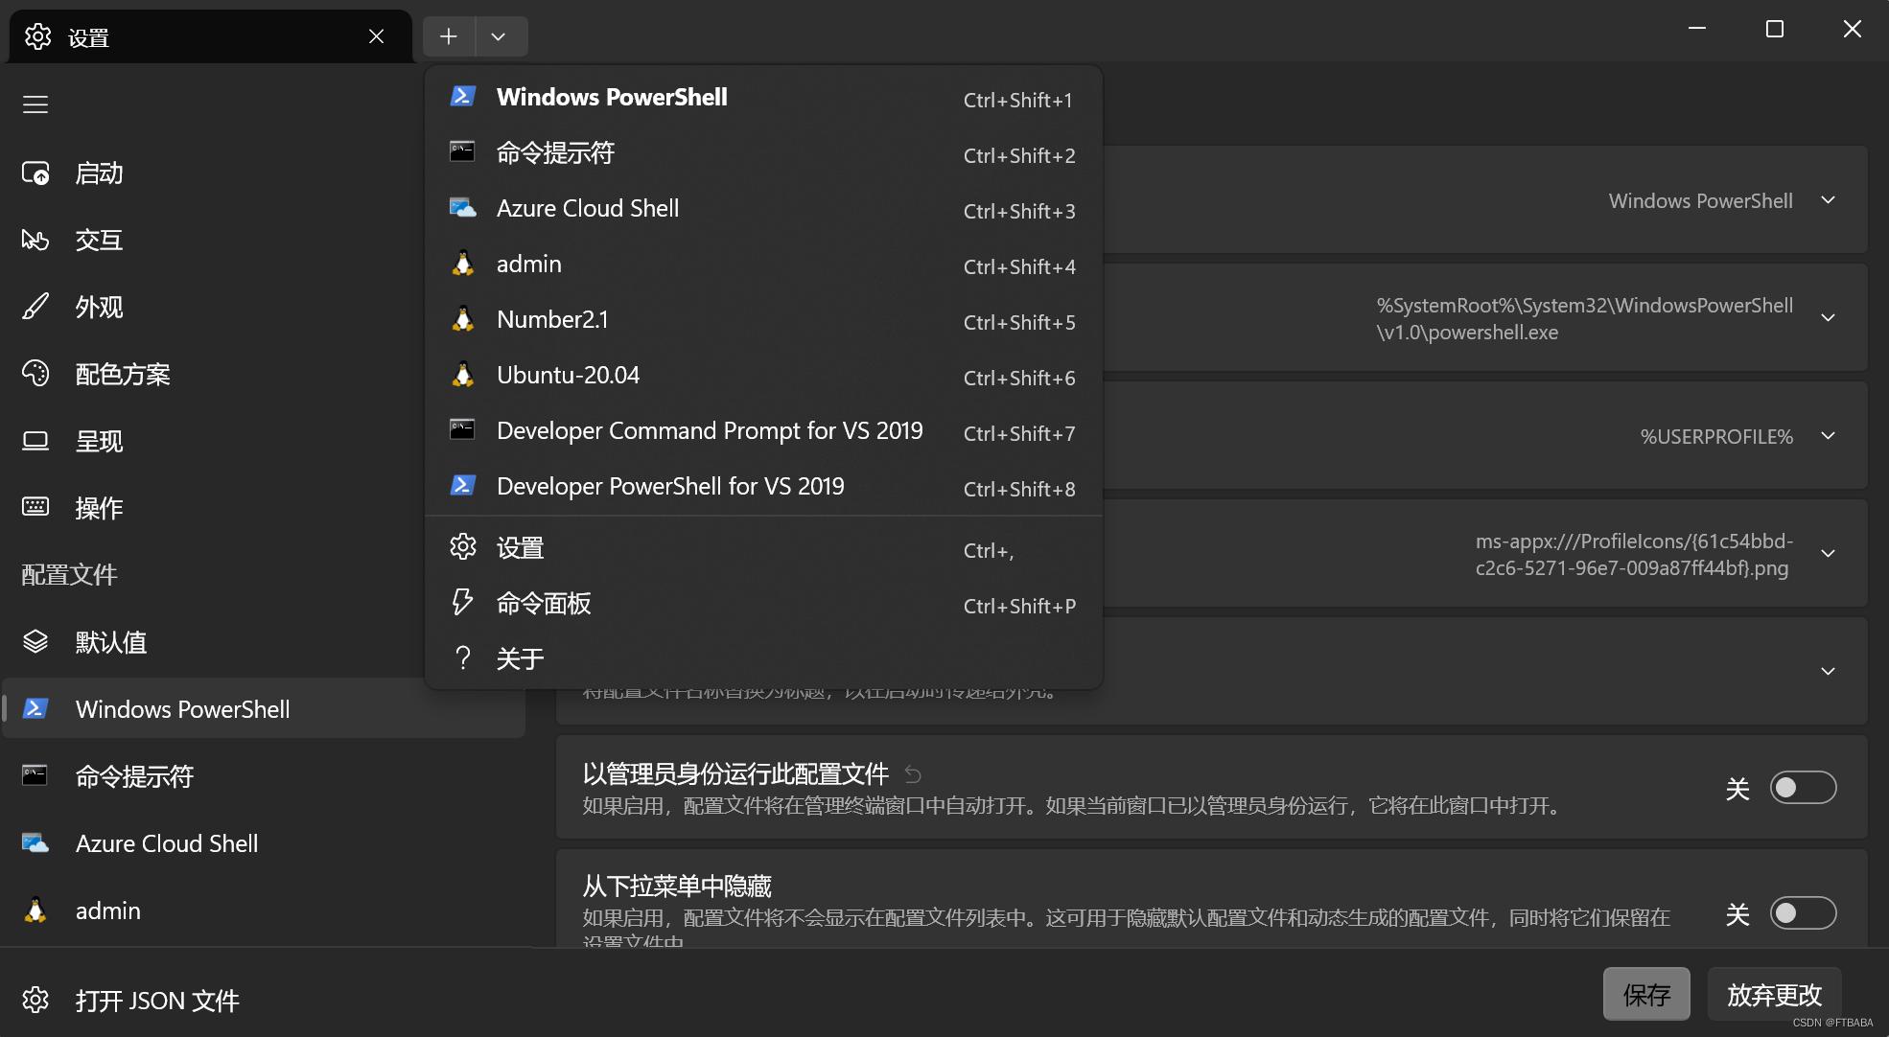The height and width of the screenshot is (1037, 1889).
Task: Expand the Windows PowerShell name setting chevron
Action: (1828, 200)
